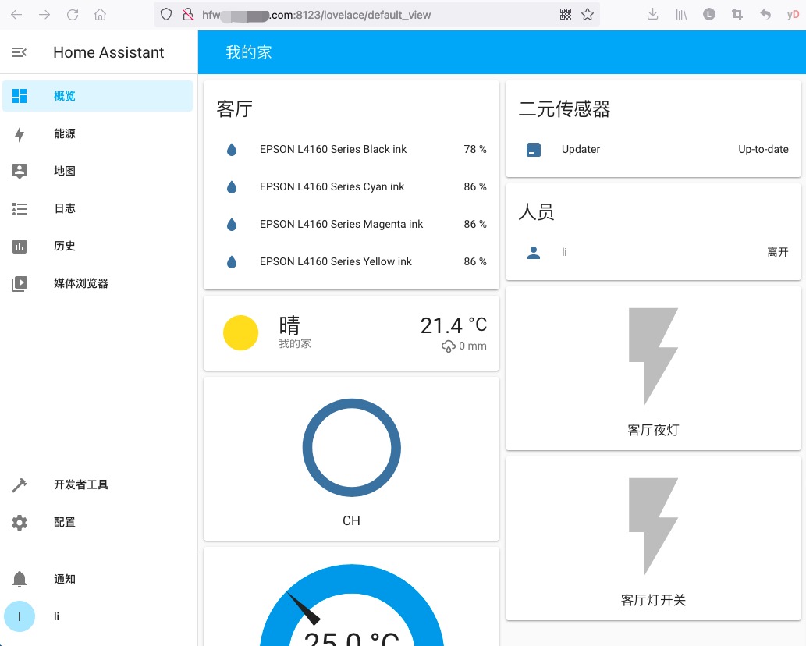The width and height of the screenshot is (806, 646).
Task: Open the Updater binary sensor row
Action: 653,149
